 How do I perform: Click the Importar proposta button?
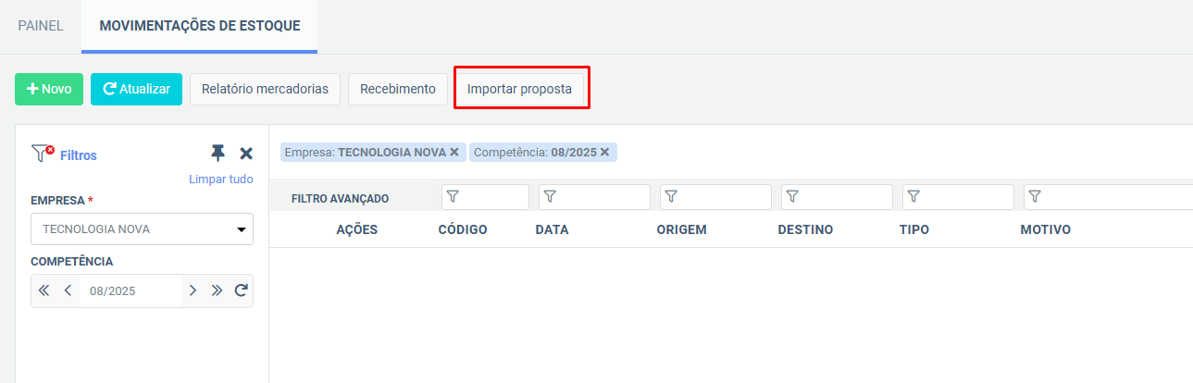tap(519, 89)
